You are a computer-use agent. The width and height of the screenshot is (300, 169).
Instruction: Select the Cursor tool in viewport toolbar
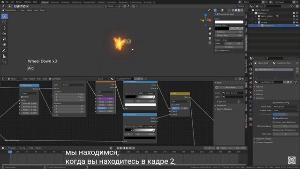point(4,22)
